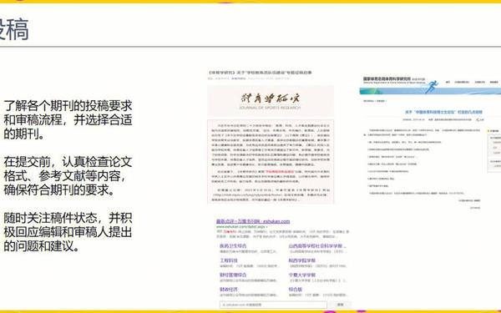Click the running athlete logo icon
501x313 pixels.
432,87
